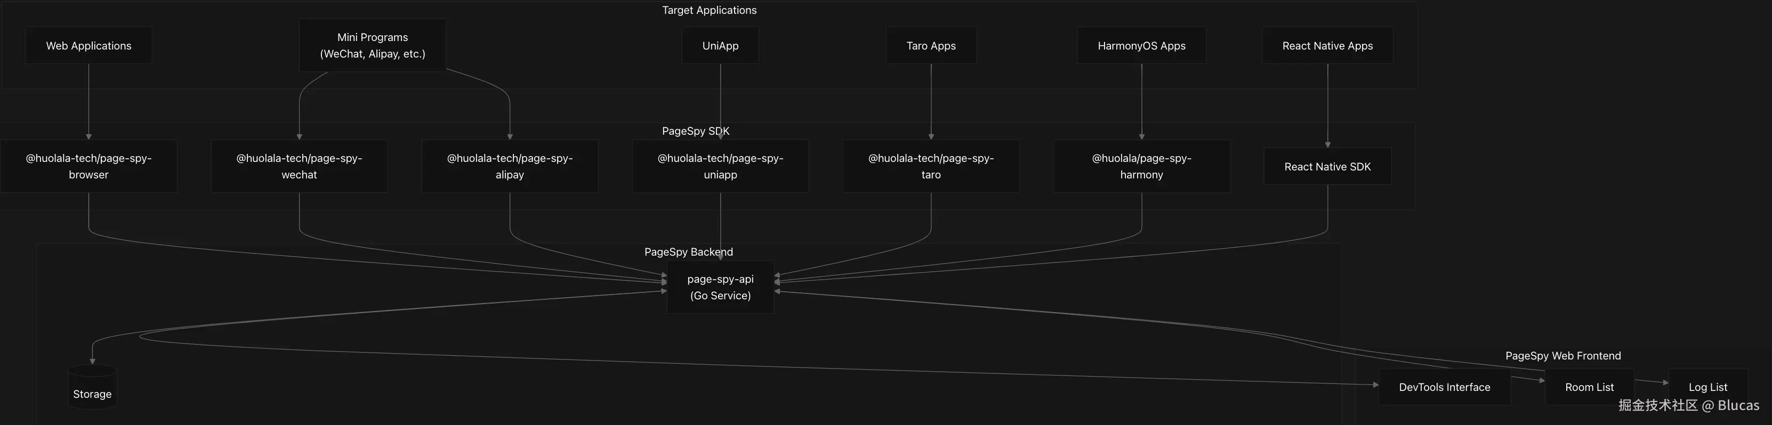This screenshot has width=1772, height=425.
Task: Select the Log List node
Action: tap(1708, 387)
